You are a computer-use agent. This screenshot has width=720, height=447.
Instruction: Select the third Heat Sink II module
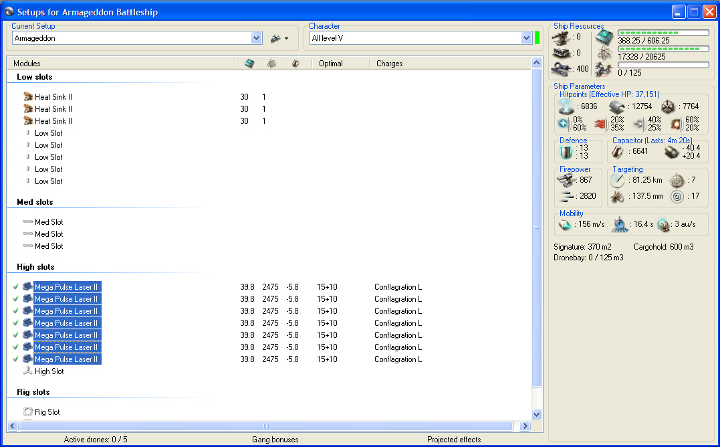tap(53, 121)
